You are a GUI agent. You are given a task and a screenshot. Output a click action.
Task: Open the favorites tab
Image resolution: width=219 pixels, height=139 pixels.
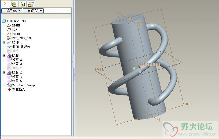pos(22,4)
